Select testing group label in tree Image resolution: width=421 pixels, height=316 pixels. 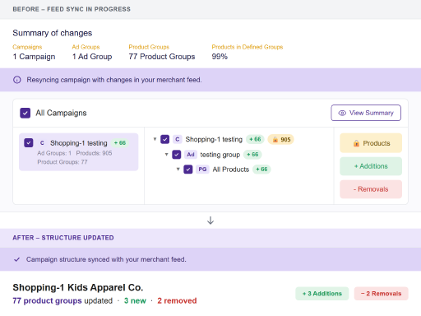(x=220, y=155)
